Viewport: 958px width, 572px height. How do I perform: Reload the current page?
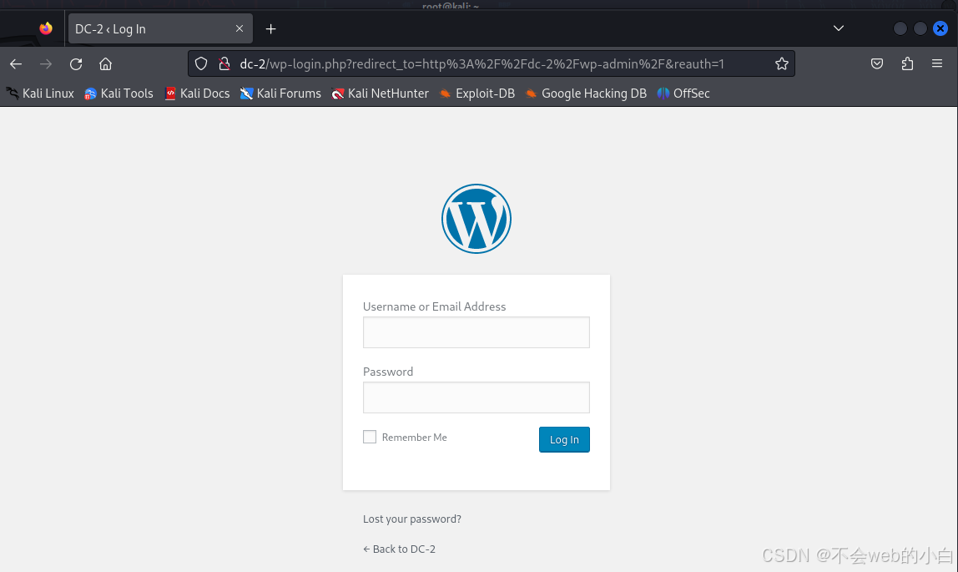click(76, 63)
